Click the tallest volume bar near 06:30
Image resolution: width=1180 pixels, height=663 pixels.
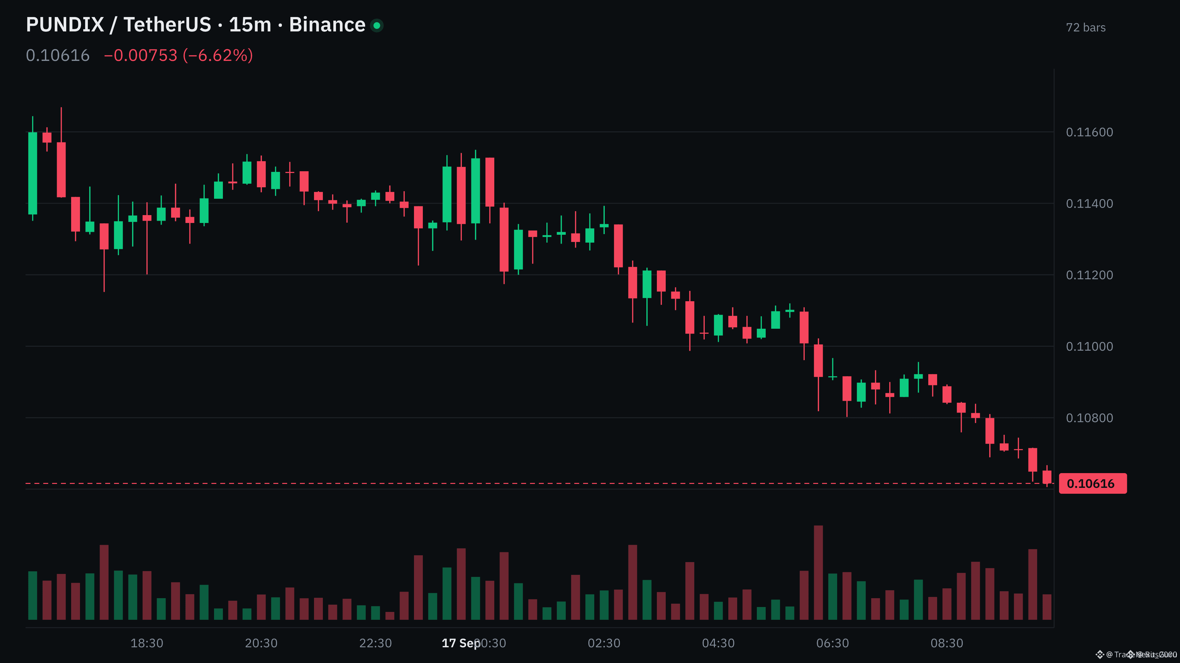coord(818,572)
